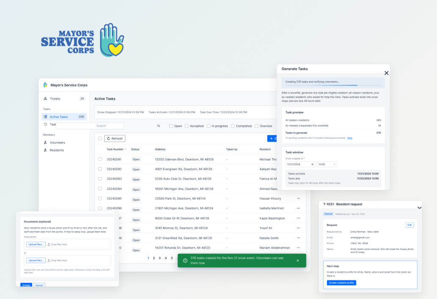Screen dimensions: 437x299
Task: Click the Tickets count badge 20
Action: pyautogui.click(x=82, y=99)
